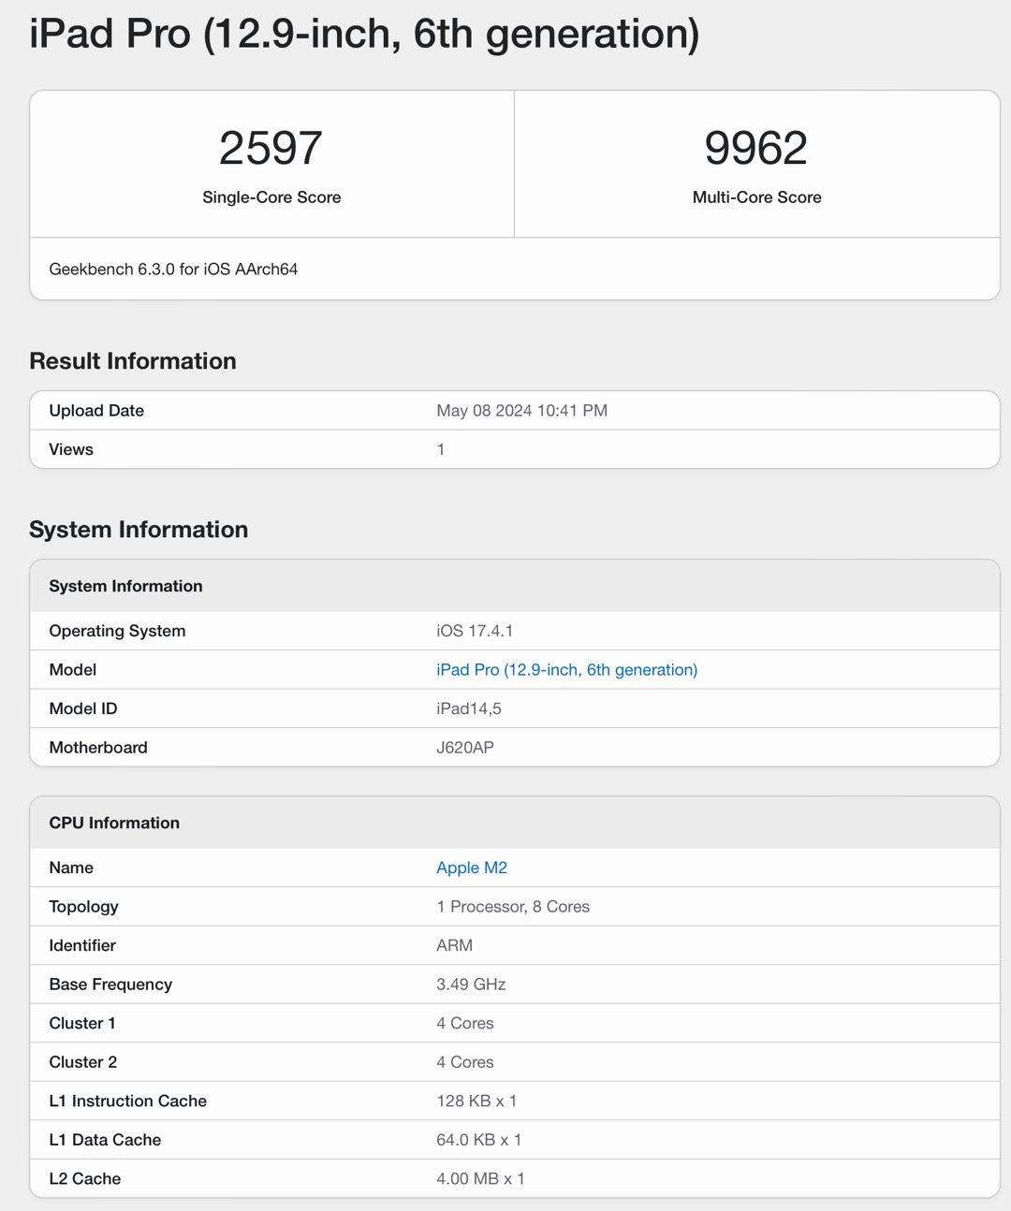This screenshot has width=1011, height=1211.
Task: Select the Cluster 2 value 4 Cores
Action: [465, 1062]
